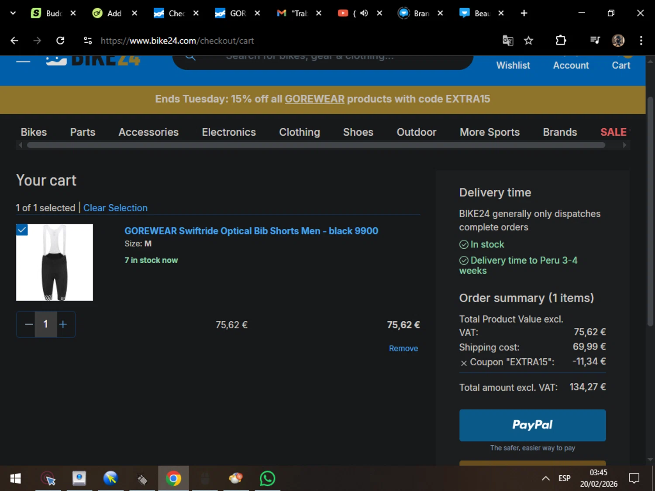
Task: Open the Chrome profile avatar
Action: coord(618,41)
